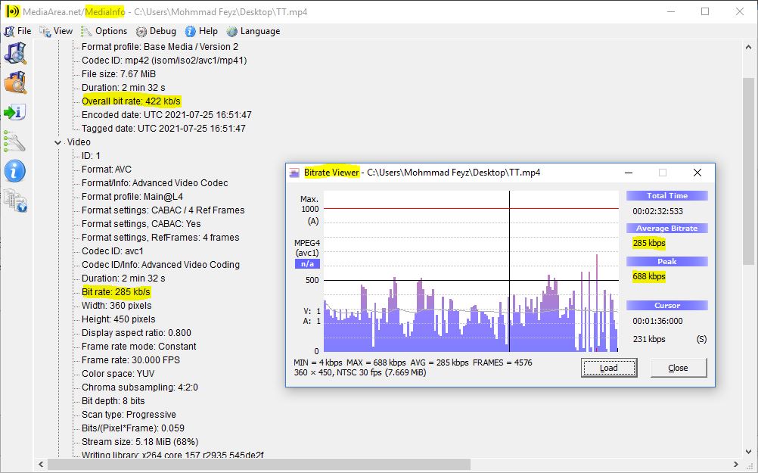Open preferences via the wrench sidebar icon
The width and height of the screenshot is (758, 473).
click(x=14, y=142)
